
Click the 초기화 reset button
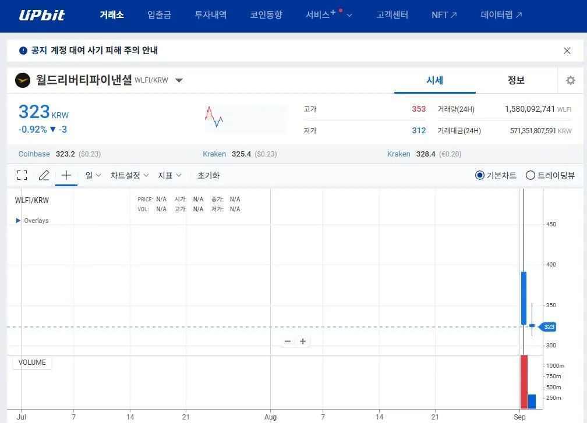(208, 175)
